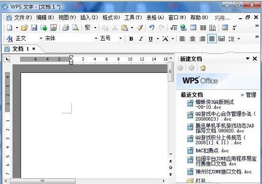Viewport: 262px width, 184px height.
Task: Toggle the task pane window icon
Action: click(x=225, y=28)
